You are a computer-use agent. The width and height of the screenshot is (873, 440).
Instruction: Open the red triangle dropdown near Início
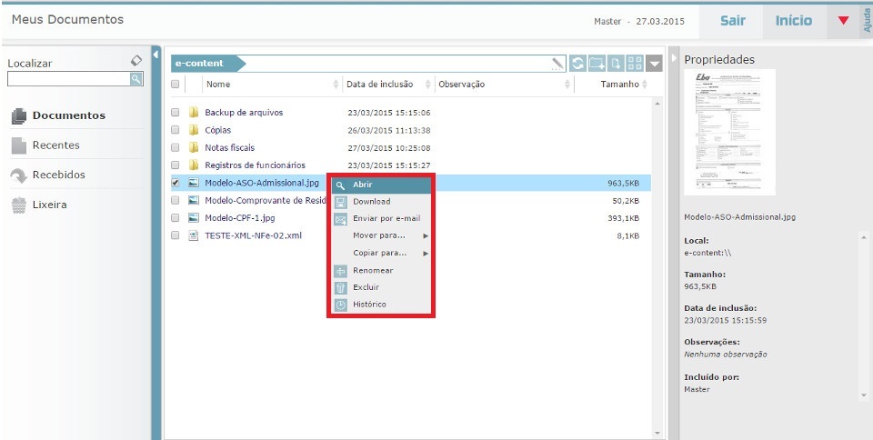pos(842,21)
